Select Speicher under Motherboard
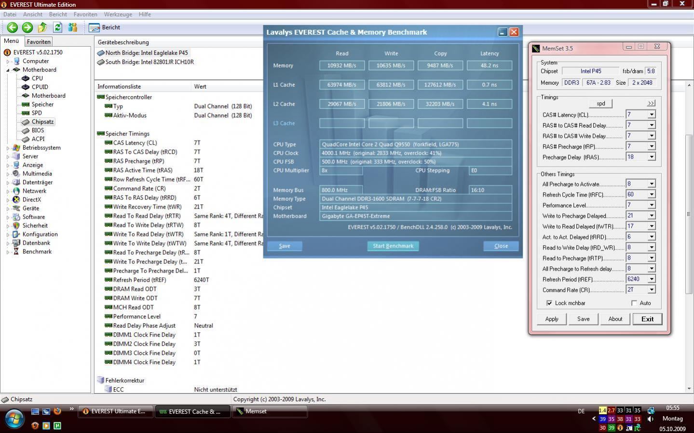The width and height of the screenshot is (694, 433). pos(42,104)
